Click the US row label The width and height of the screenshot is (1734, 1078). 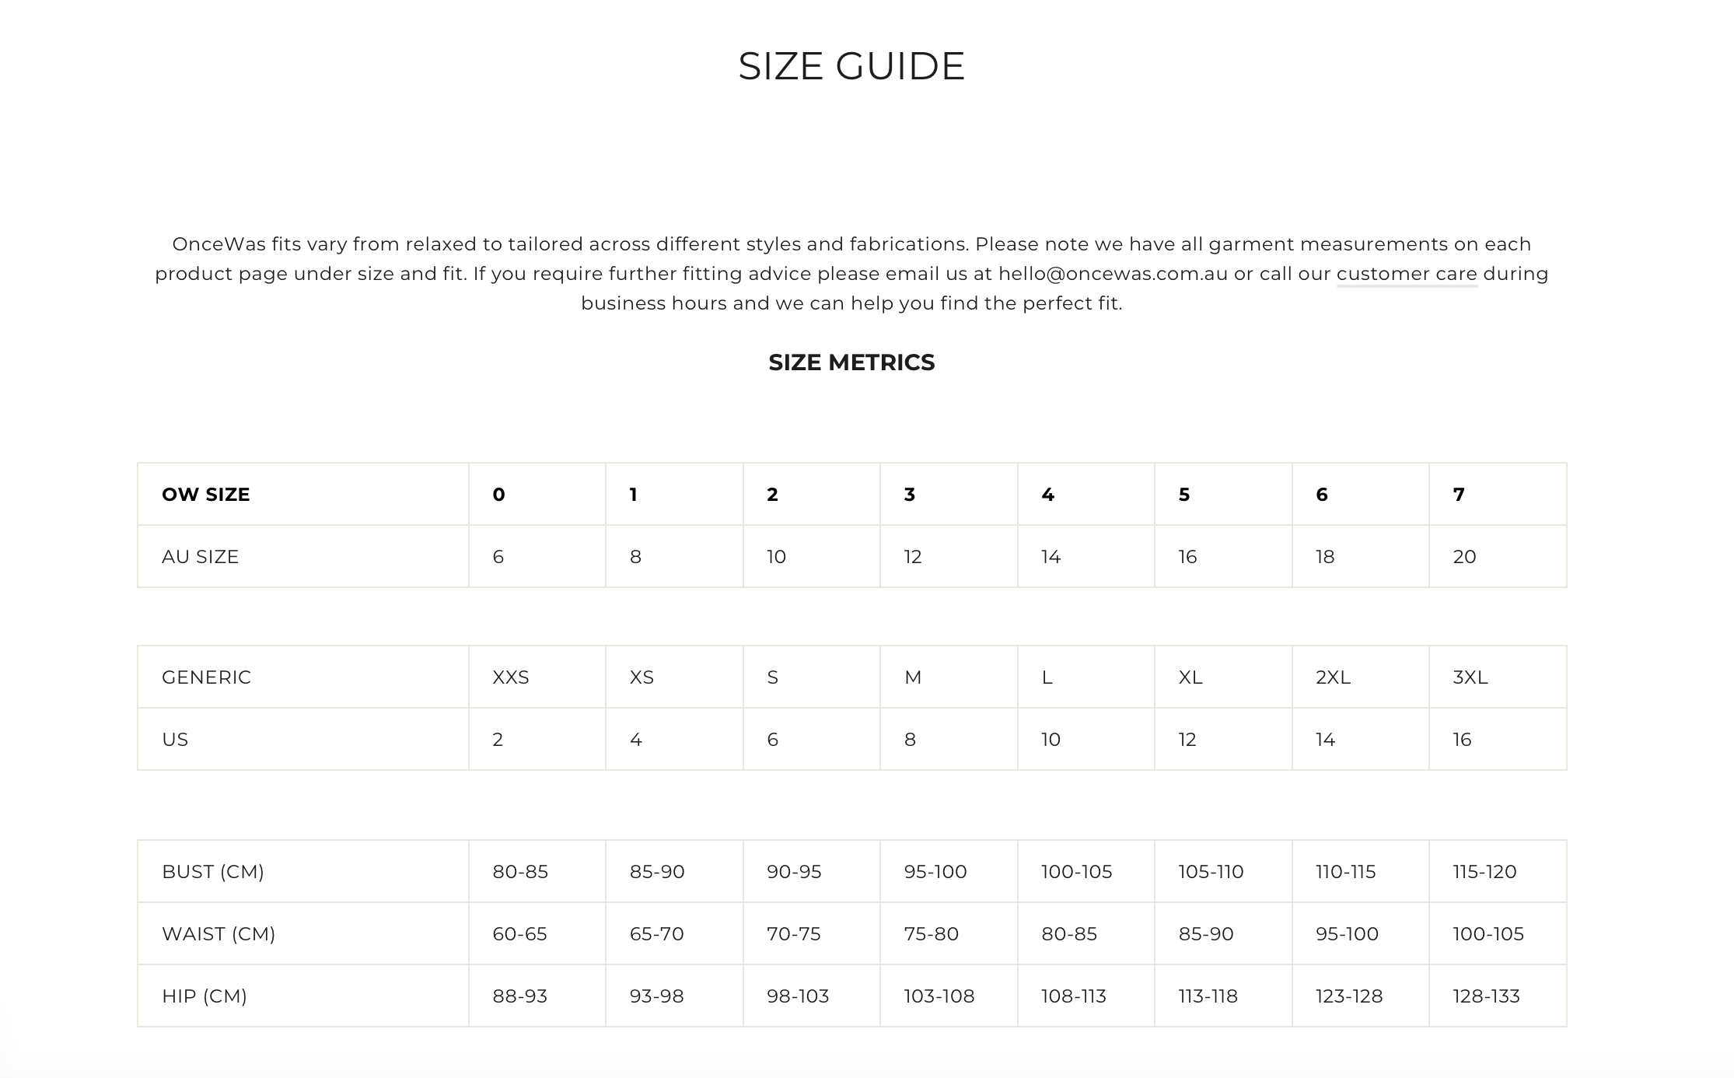click(175, 740)
